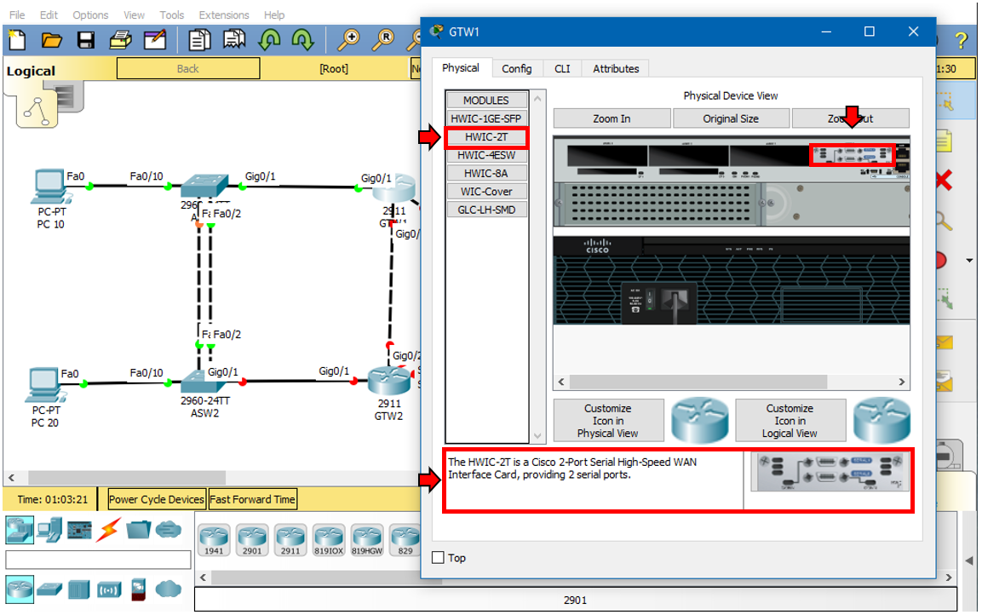Screen dimensions: 982x615
Task: Click the left arrow of the device scrollbar
Action: (x=203, y=578)
